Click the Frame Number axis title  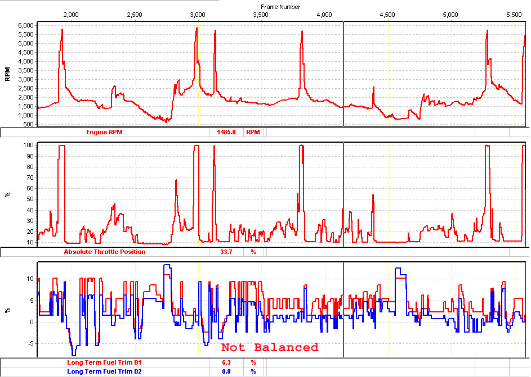280,7
